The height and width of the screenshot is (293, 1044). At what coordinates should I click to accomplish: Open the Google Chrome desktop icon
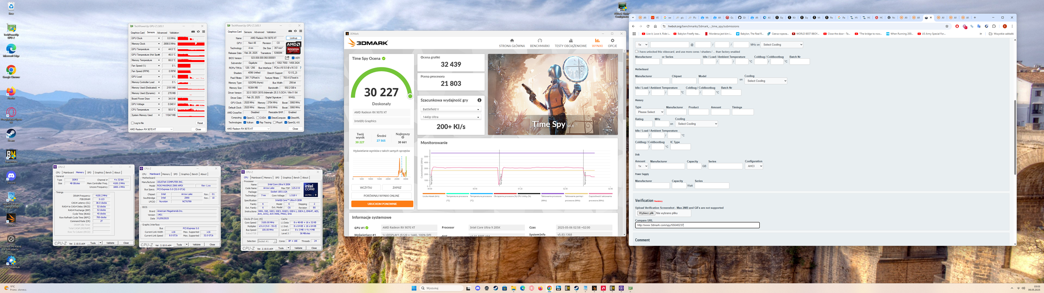pos(11,70)
